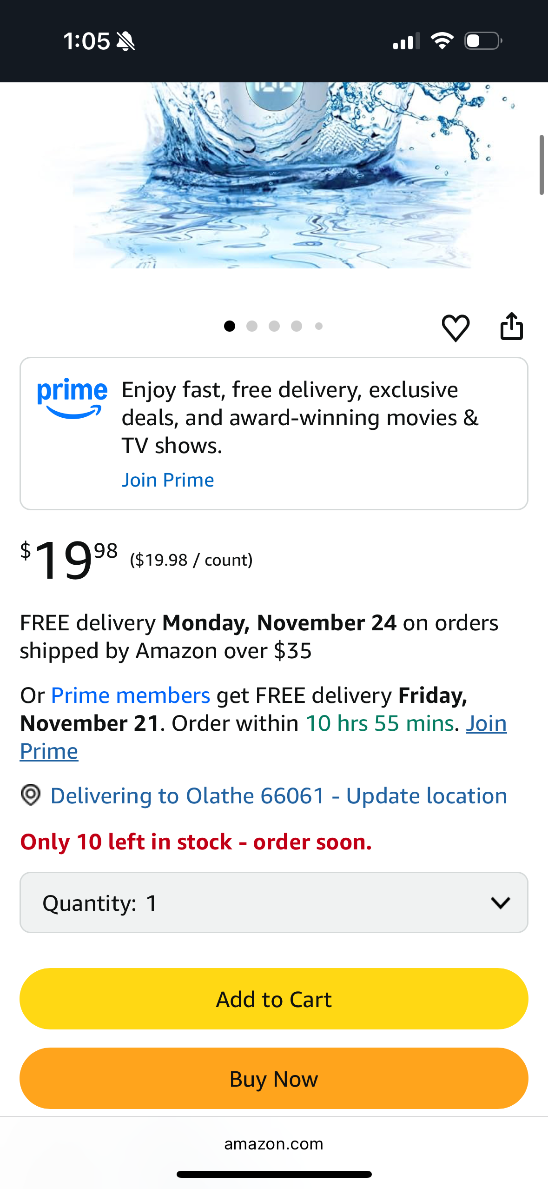Tap Delivering to Olathe 66061 Update location

278,796
